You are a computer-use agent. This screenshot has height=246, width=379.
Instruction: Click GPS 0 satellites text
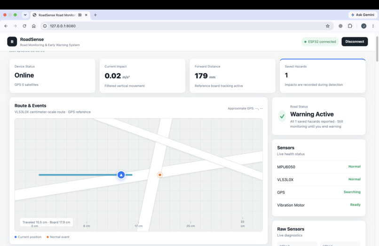[26, 85]
